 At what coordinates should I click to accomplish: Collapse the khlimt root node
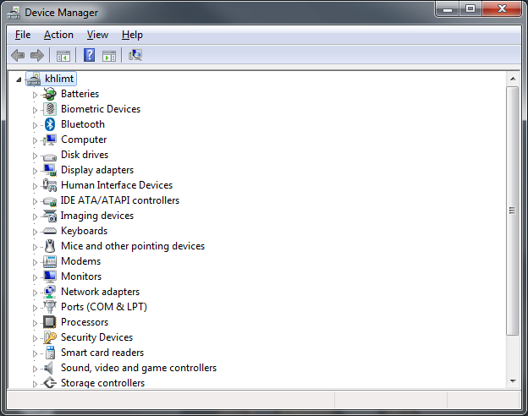[19, 79]
